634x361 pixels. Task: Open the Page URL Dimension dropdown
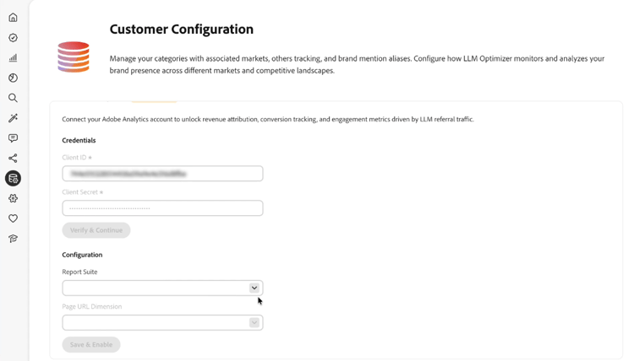click(x=156, y=323)
